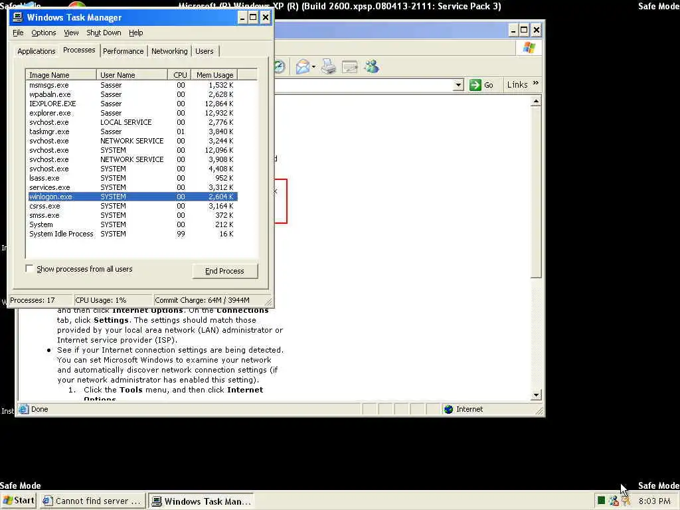Select the taskmgr.exe process
Image resolution: width=680 pixels, height=510 pixels.
click(132, 131)
